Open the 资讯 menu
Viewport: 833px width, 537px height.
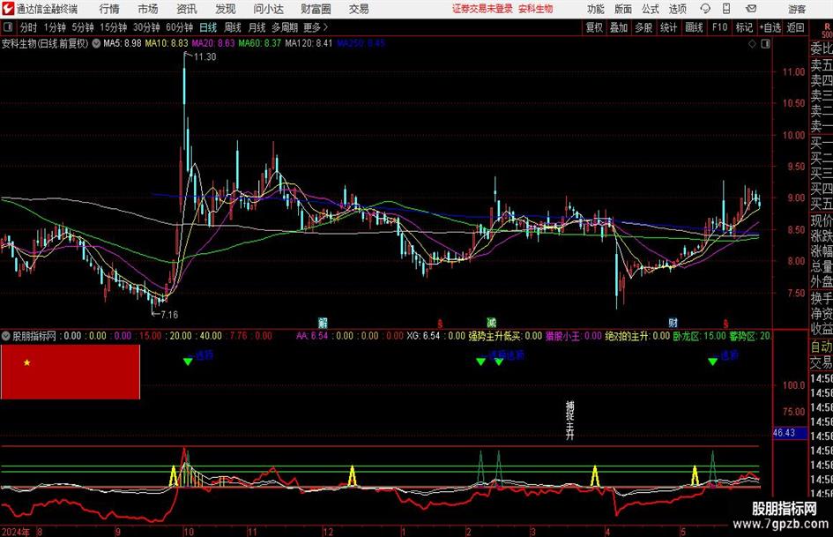[187, 9]
